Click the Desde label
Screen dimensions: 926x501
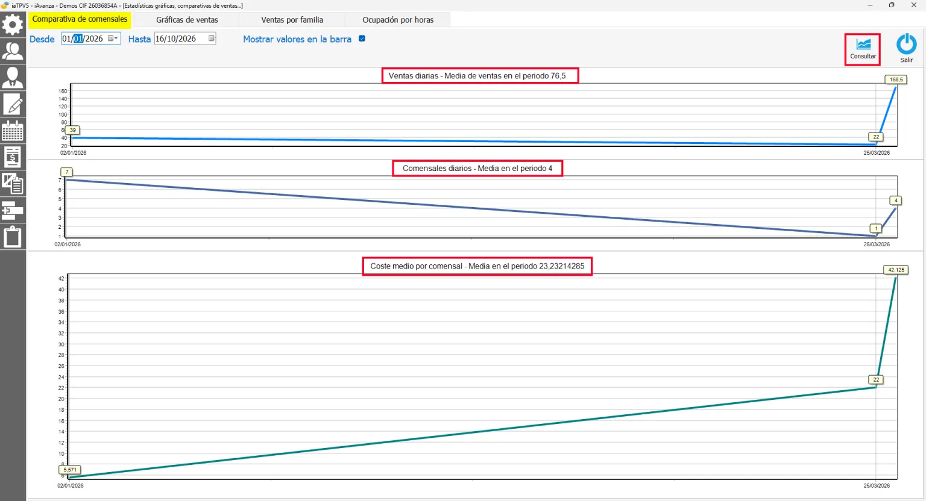coord(42,39)
